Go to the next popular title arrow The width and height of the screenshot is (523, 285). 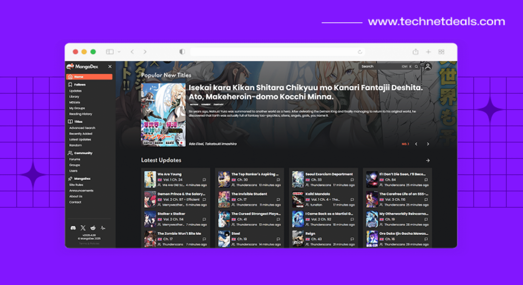428,144
